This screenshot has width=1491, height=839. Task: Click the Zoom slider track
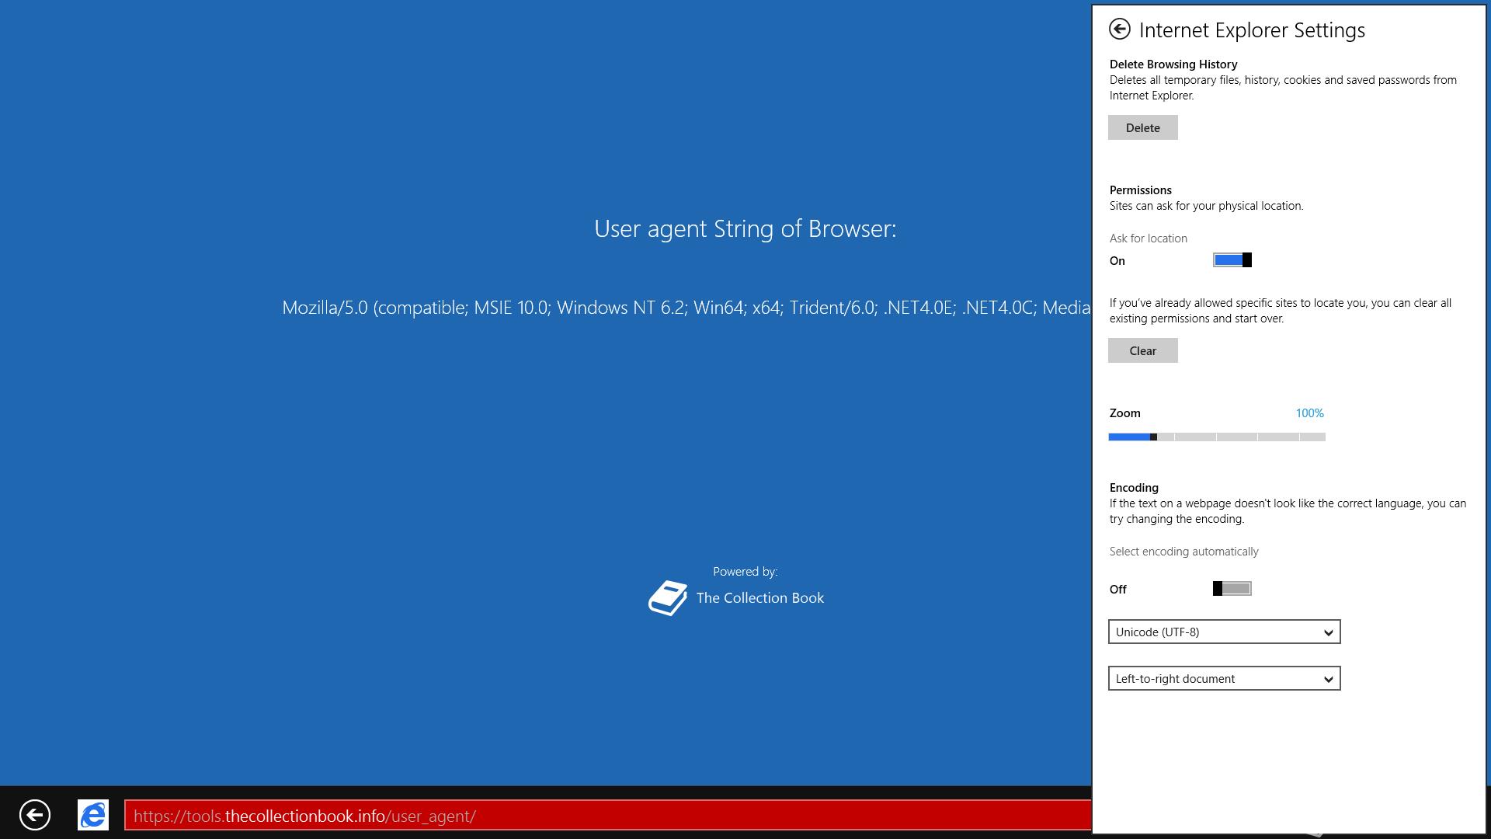point(1217,437)
